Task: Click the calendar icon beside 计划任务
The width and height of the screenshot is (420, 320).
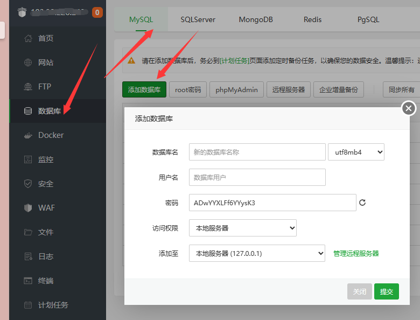Action: [x=28, y=305]
